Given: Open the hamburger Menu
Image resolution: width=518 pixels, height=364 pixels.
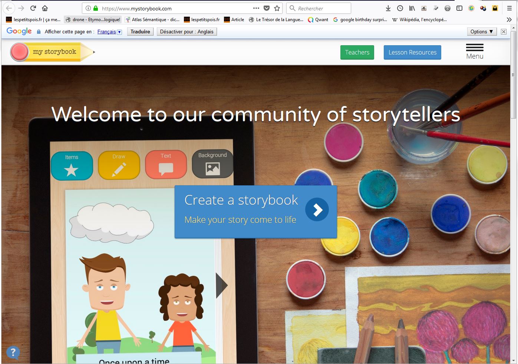Looking at the screenshot, I should coord(475,52).
